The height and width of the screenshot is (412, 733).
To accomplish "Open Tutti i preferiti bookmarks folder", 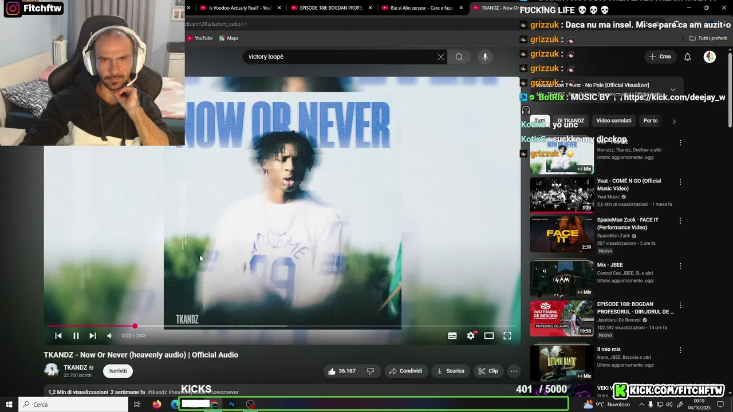I will point(708,38).
